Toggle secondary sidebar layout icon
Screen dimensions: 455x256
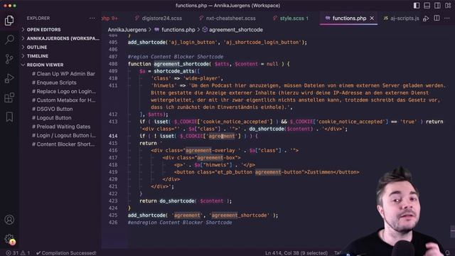pyautogui.click(x=437, y=6)
